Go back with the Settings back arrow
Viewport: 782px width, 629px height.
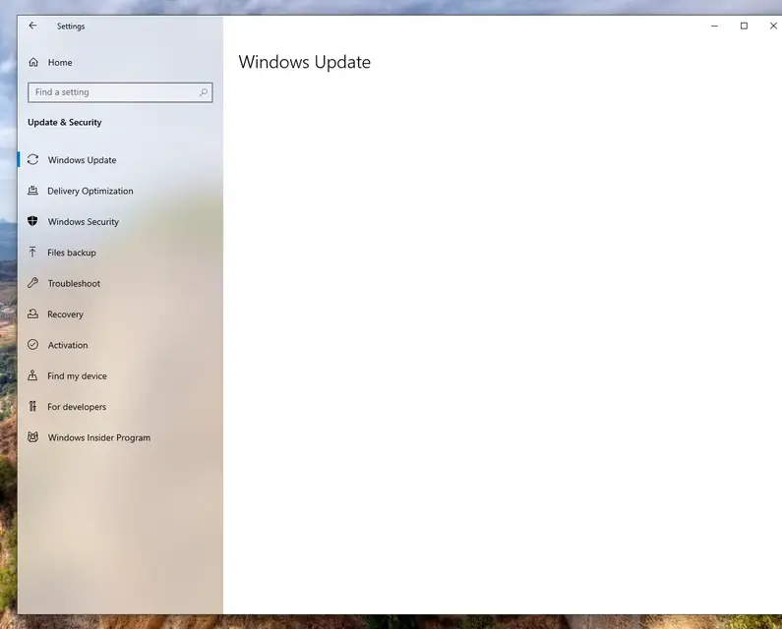pos(32,26)
